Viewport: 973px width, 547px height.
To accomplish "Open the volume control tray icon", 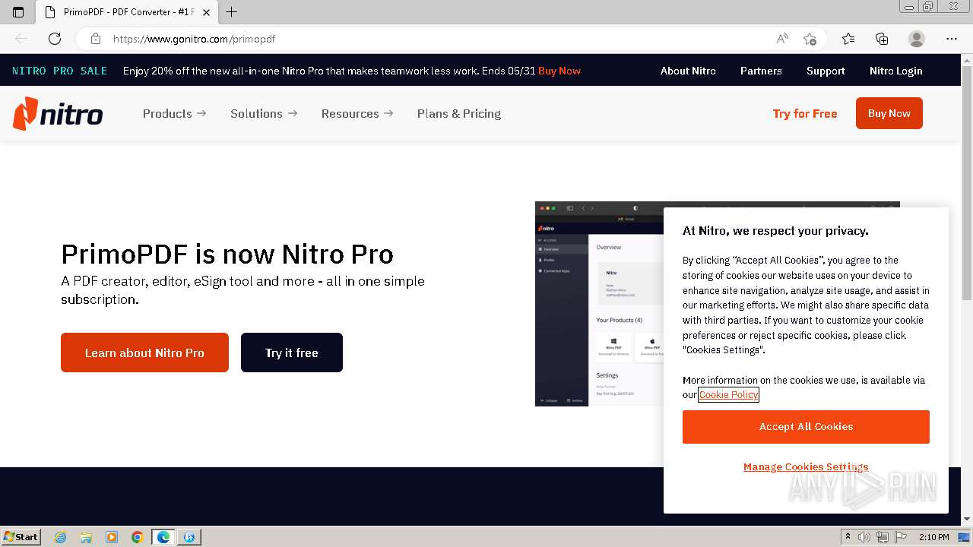I will pos(864,537).
